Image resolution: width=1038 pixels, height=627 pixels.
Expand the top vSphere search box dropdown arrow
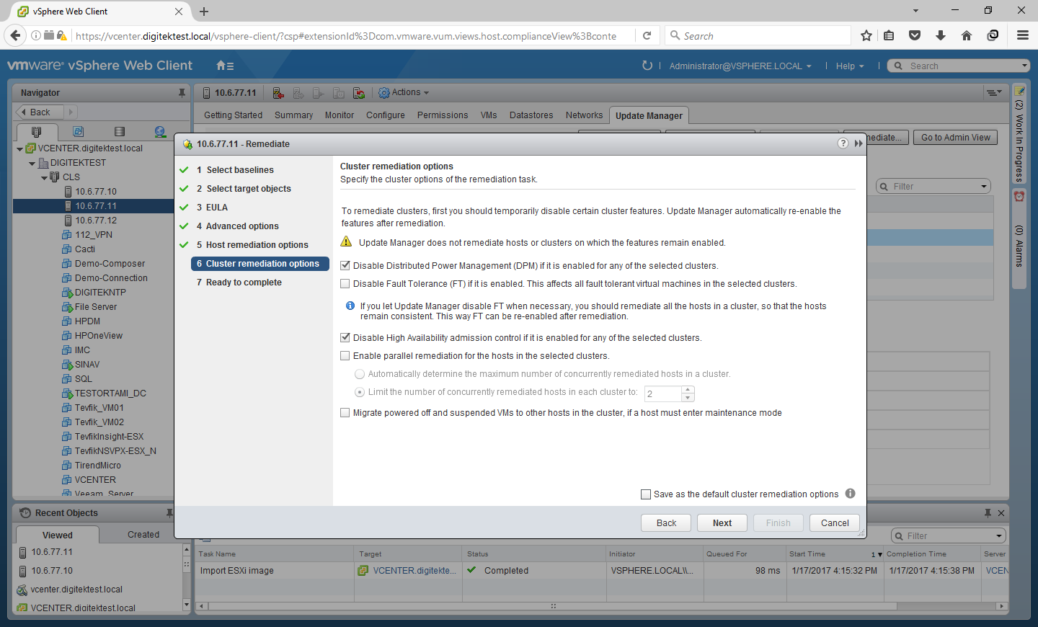[1024, 66]
